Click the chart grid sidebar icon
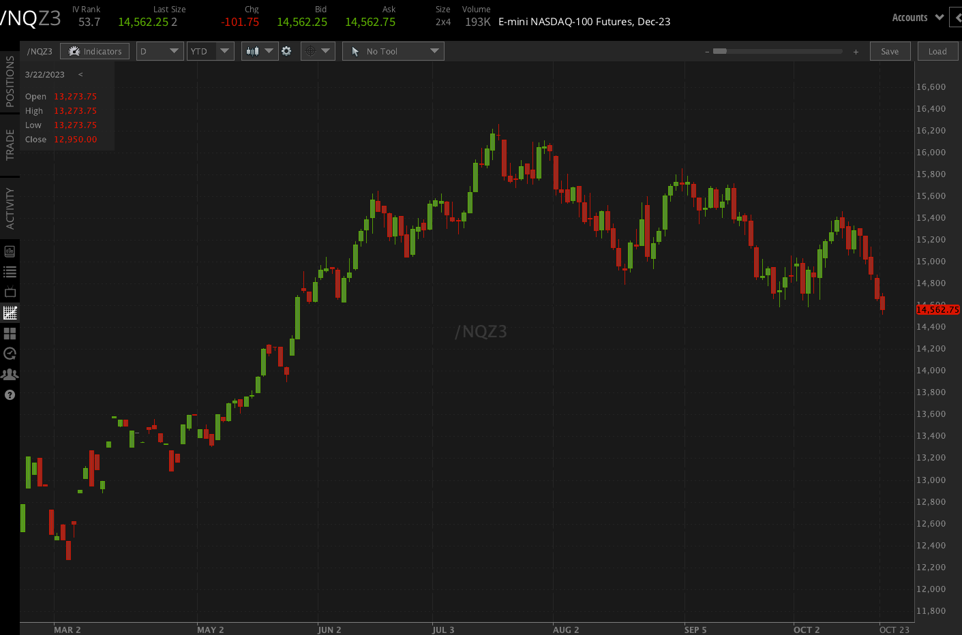The width and height of the screenshot is (962, 635). tap(10, 313)
